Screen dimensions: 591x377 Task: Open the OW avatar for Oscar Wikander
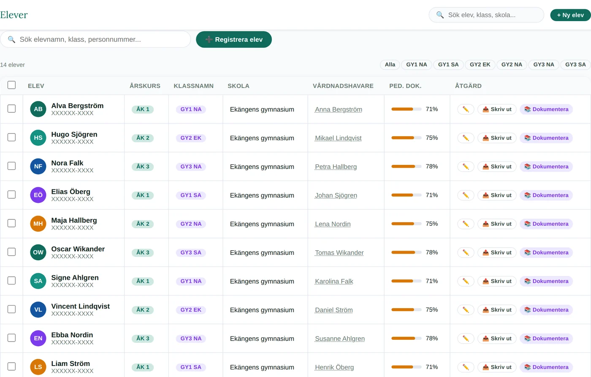pos(38,253)
